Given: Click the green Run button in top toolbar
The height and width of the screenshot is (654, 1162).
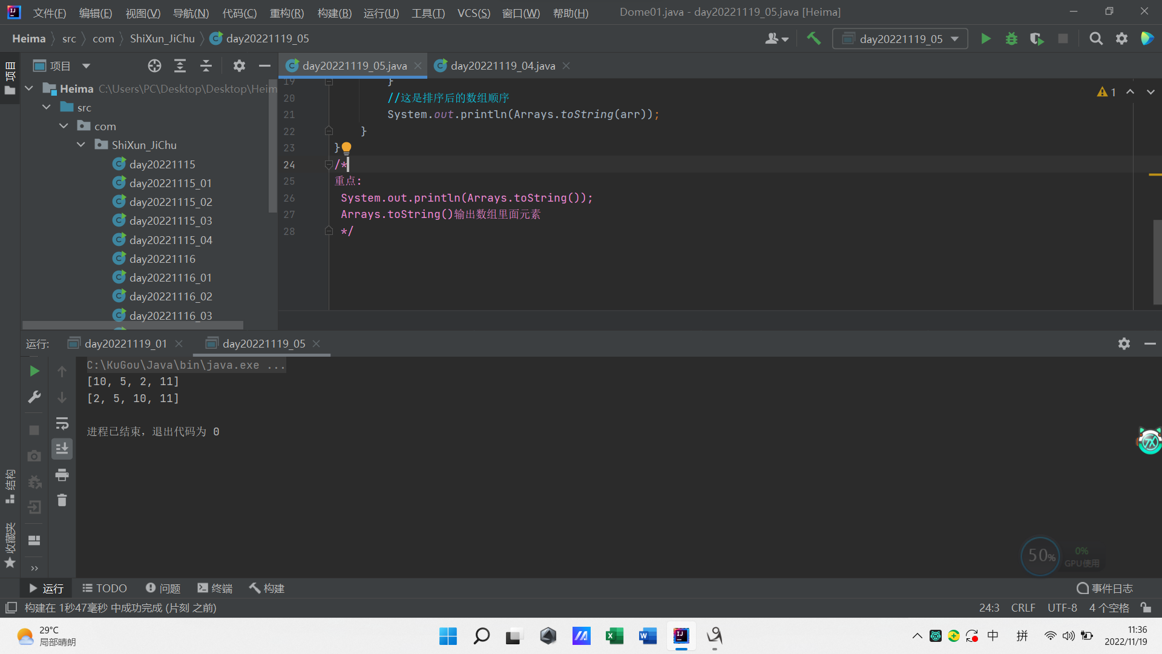Looking at the screenshot, I should (985, 39).
